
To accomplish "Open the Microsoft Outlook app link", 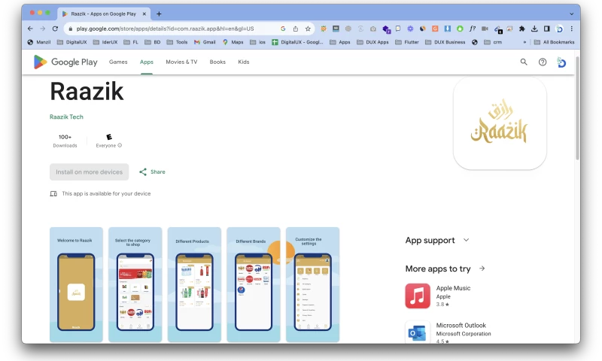I will coord(461,326).
